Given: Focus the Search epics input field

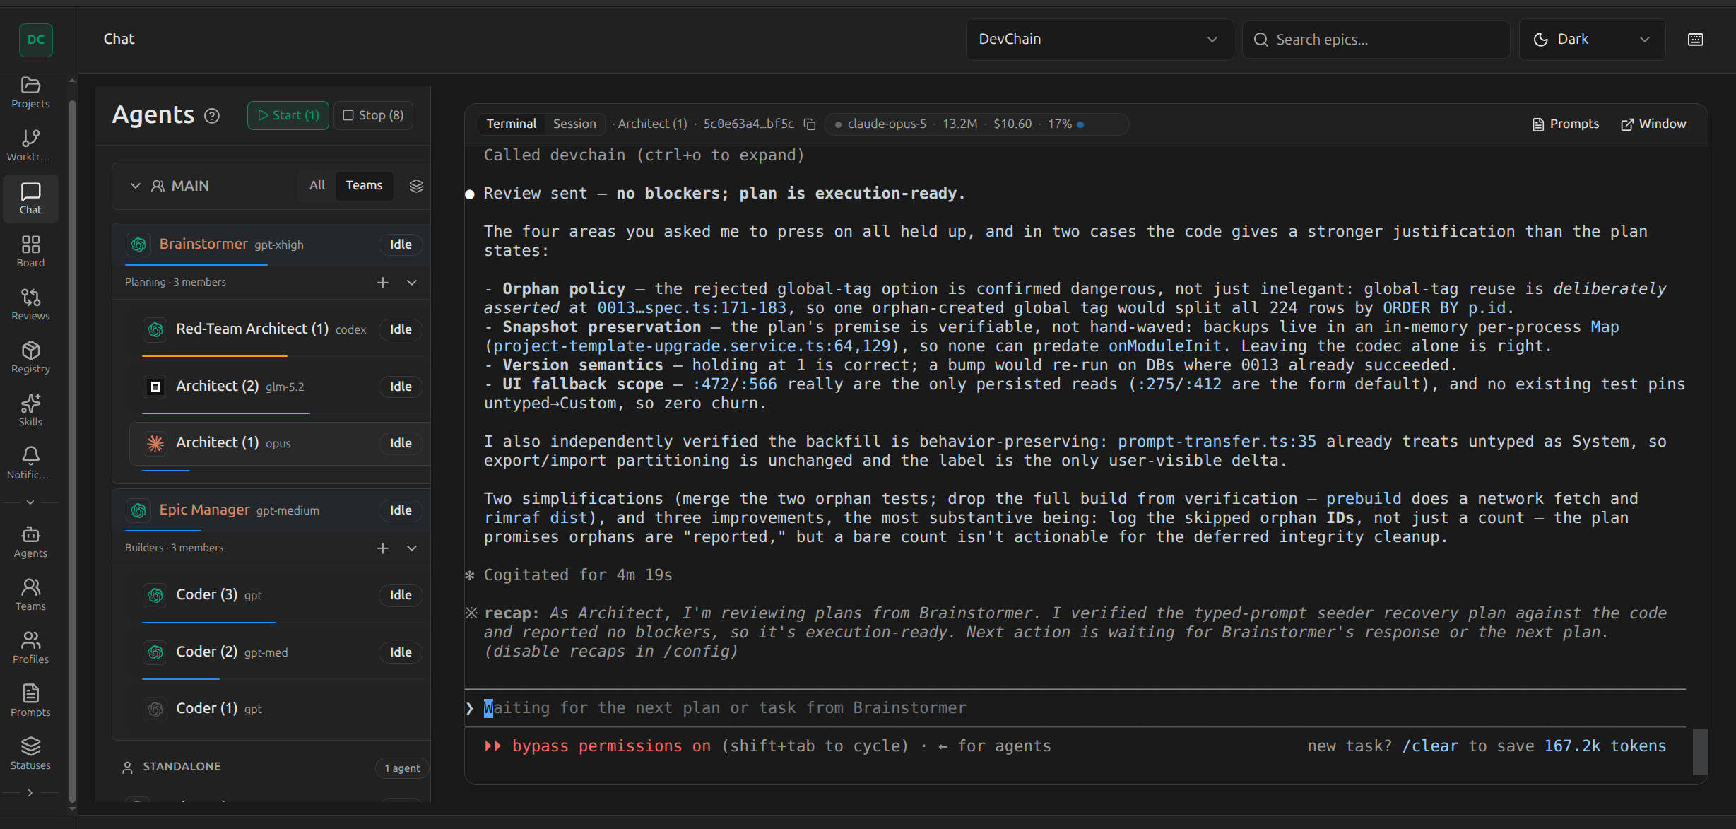Looking at the screenshot, I should point(1376,40).
